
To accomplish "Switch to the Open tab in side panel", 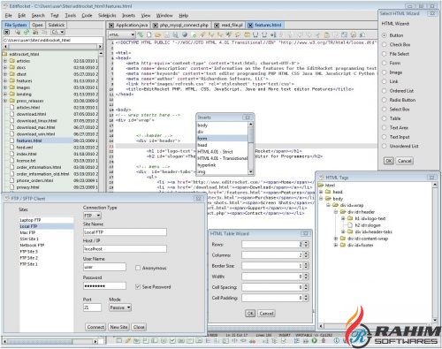I will point(37,25).
